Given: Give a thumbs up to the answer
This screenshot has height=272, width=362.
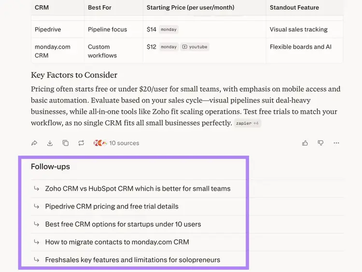Looking at the screenshot, I should point(305,143).
